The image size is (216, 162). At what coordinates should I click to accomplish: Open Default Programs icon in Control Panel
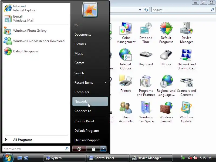click(x=166, y=33)
